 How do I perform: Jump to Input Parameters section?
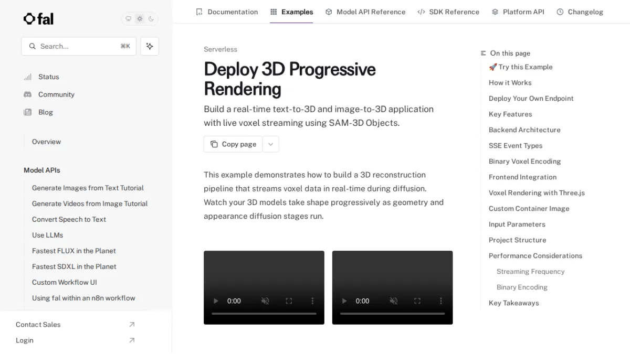(517, 224)
